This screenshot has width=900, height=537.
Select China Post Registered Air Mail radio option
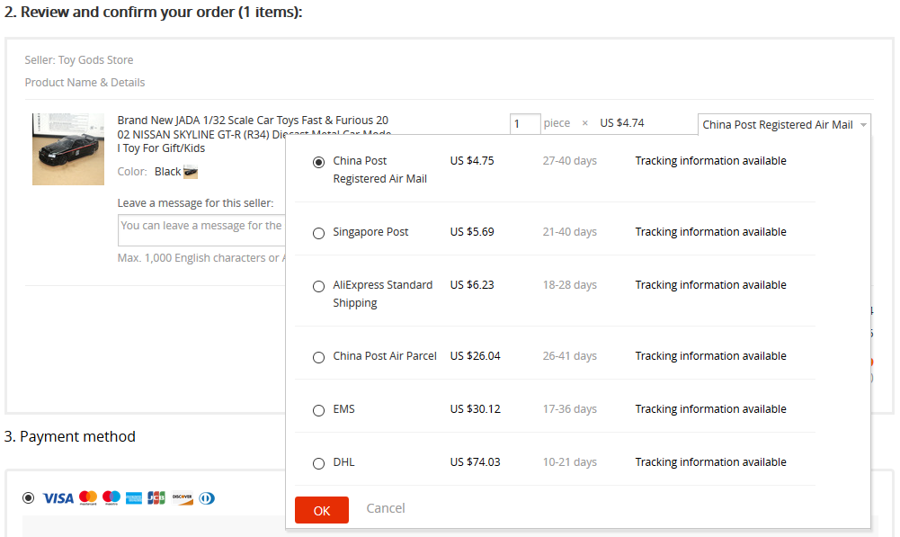click(x=318, y=162)
